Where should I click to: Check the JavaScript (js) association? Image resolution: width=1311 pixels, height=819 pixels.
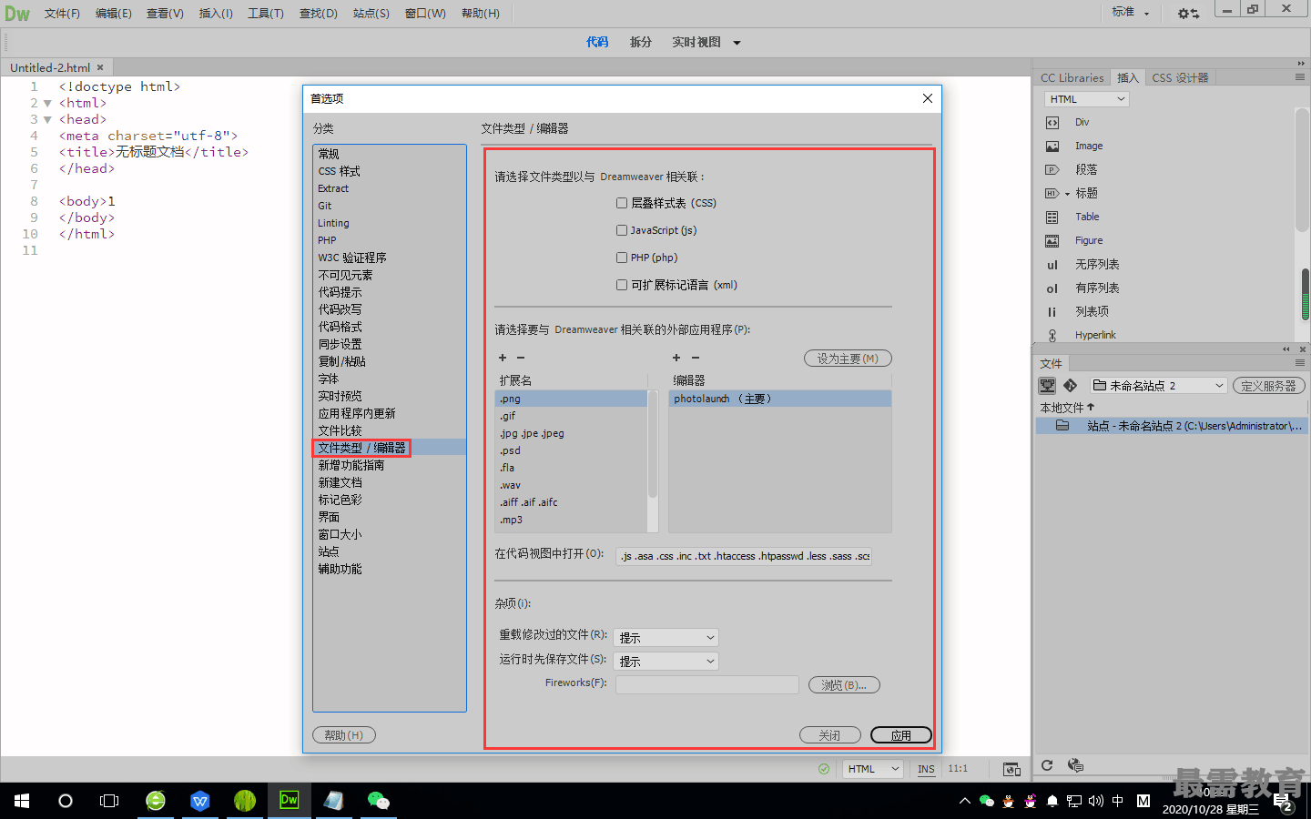pos(622,230)
